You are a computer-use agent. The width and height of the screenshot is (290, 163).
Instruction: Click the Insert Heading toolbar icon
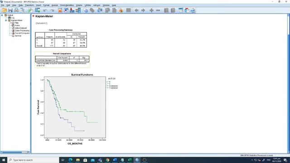tap(181, 10)
